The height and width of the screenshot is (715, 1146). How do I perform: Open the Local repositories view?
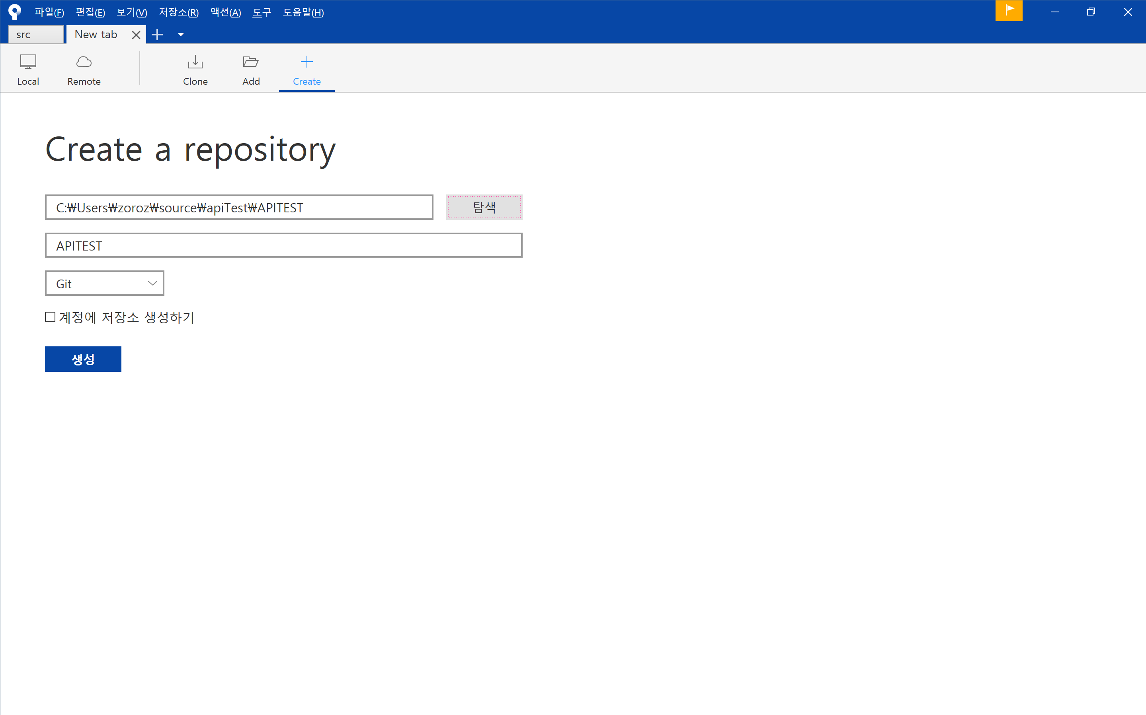pyautogui.click(x=28, y=70)
